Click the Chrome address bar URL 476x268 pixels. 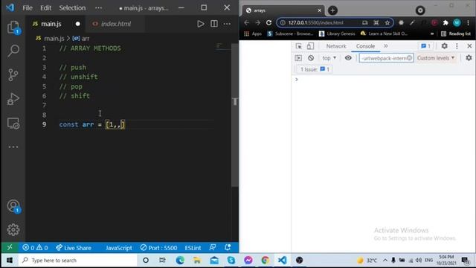tap(315, 23)
